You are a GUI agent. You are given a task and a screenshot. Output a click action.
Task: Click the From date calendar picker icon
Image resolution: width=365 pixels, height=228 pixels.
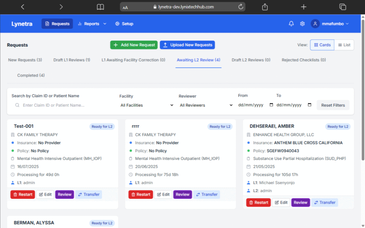click(x=271, y=105)
